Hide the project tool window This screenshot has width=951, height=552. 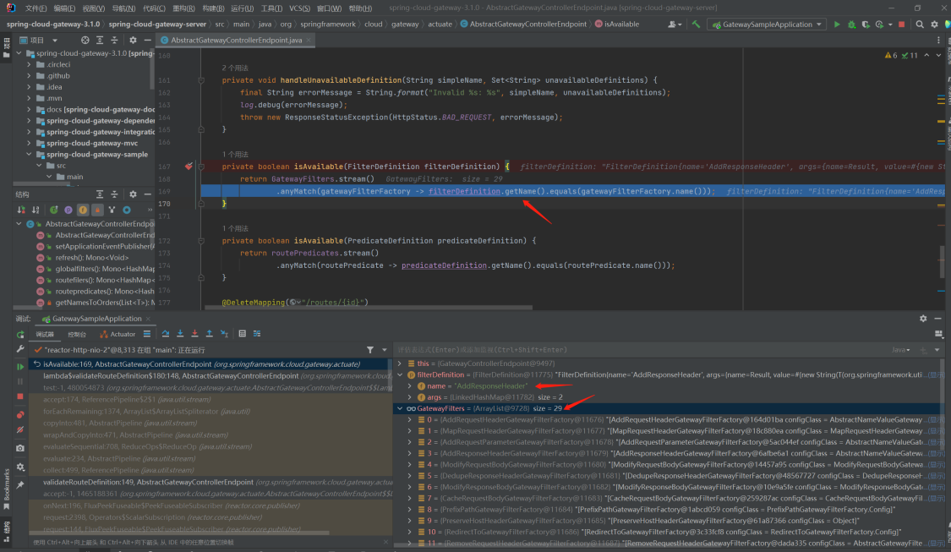pos(147,40)
